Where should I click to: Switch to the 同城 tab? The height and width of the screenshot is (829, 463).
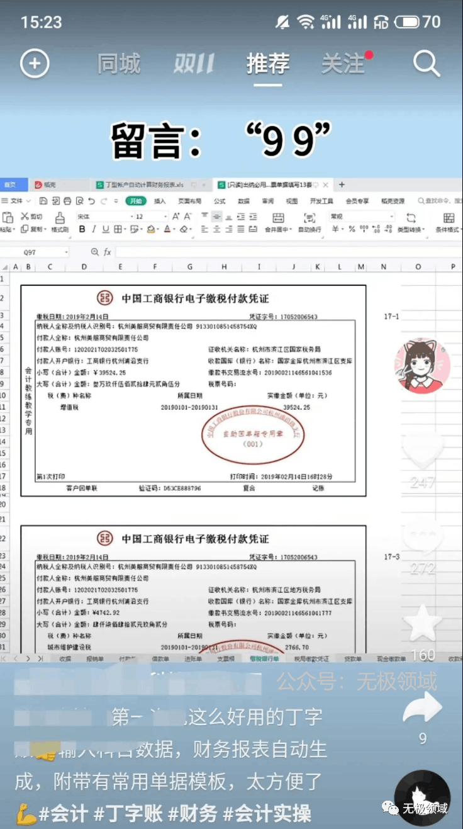(x=119, y=64)
